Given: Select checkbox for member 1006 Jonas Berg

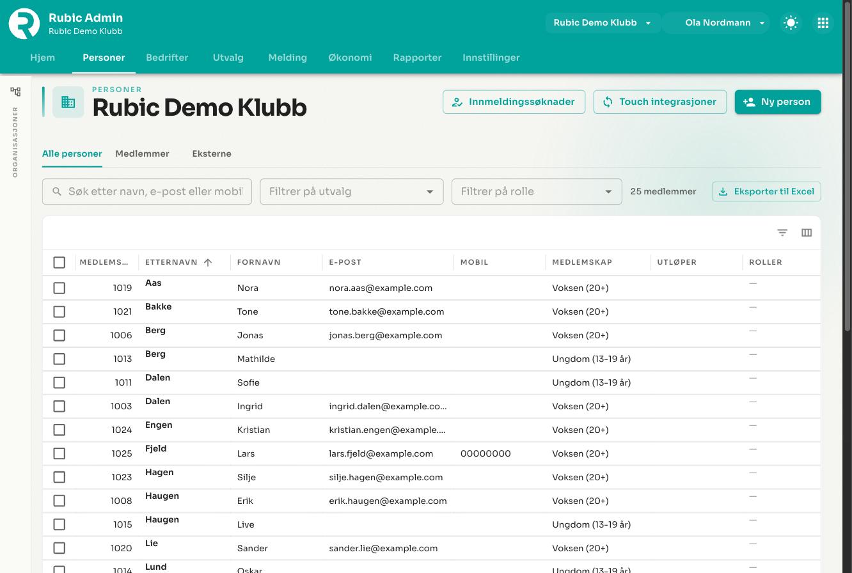Looking at the screenshot, I should 59,335.
